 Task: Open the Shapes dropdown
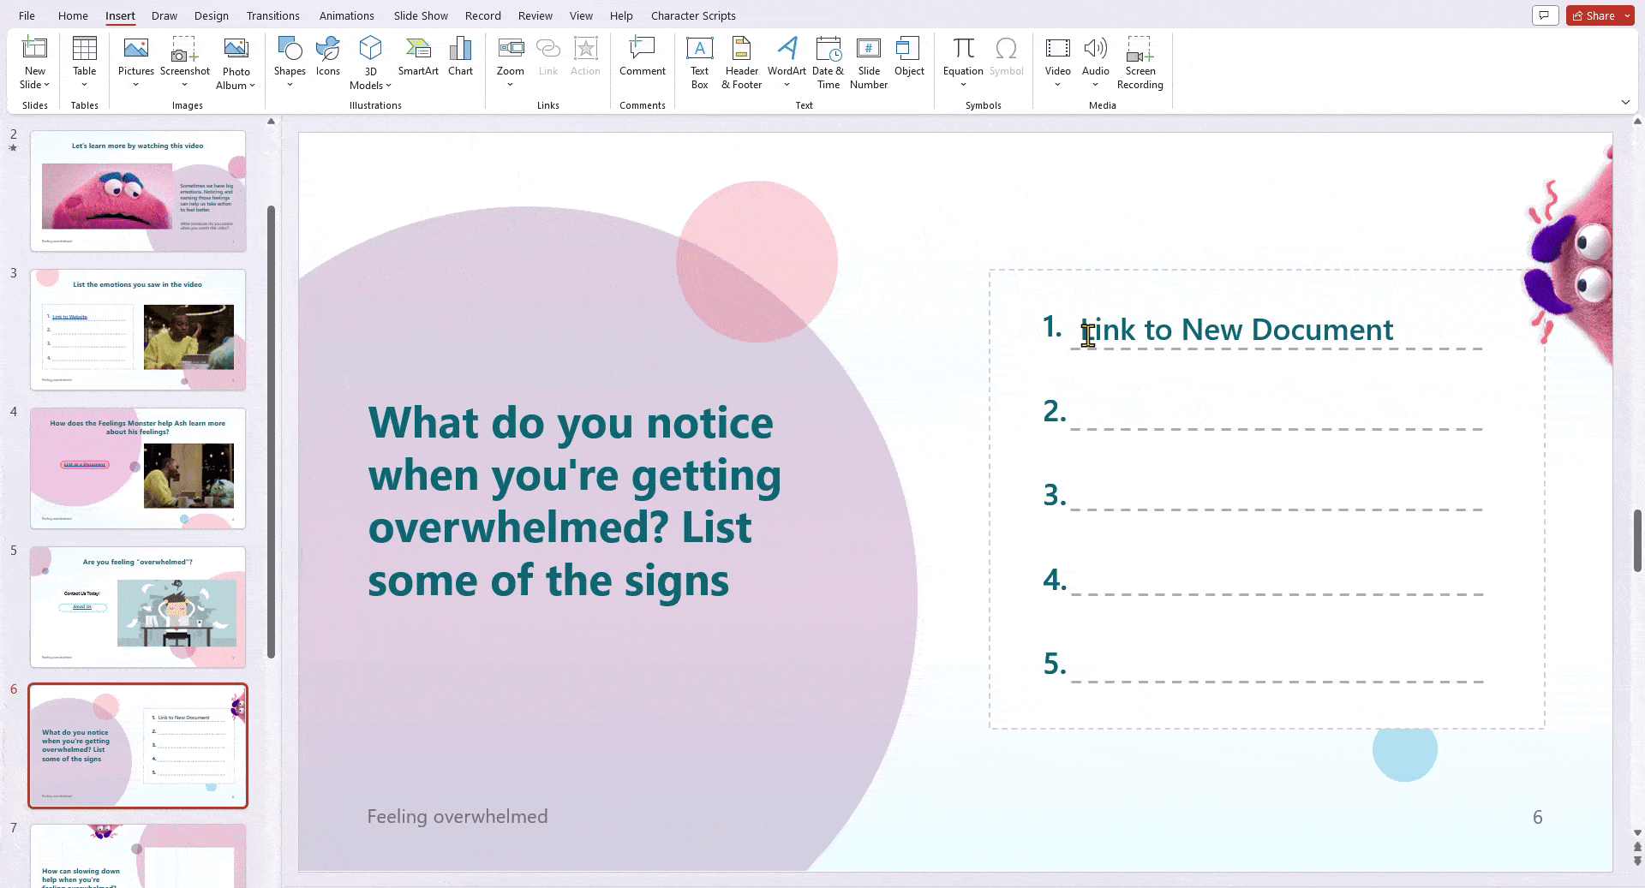tap(289, 60)
